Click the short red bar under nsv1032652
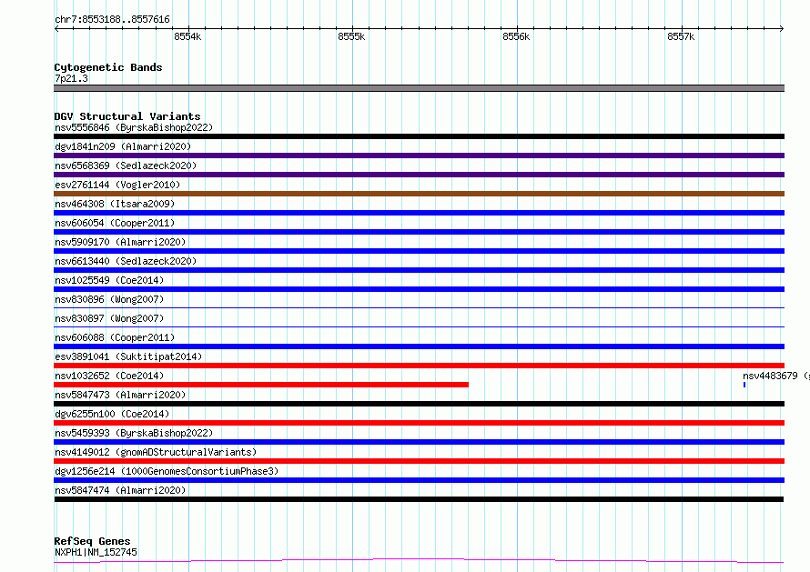 tap(261, 385)
